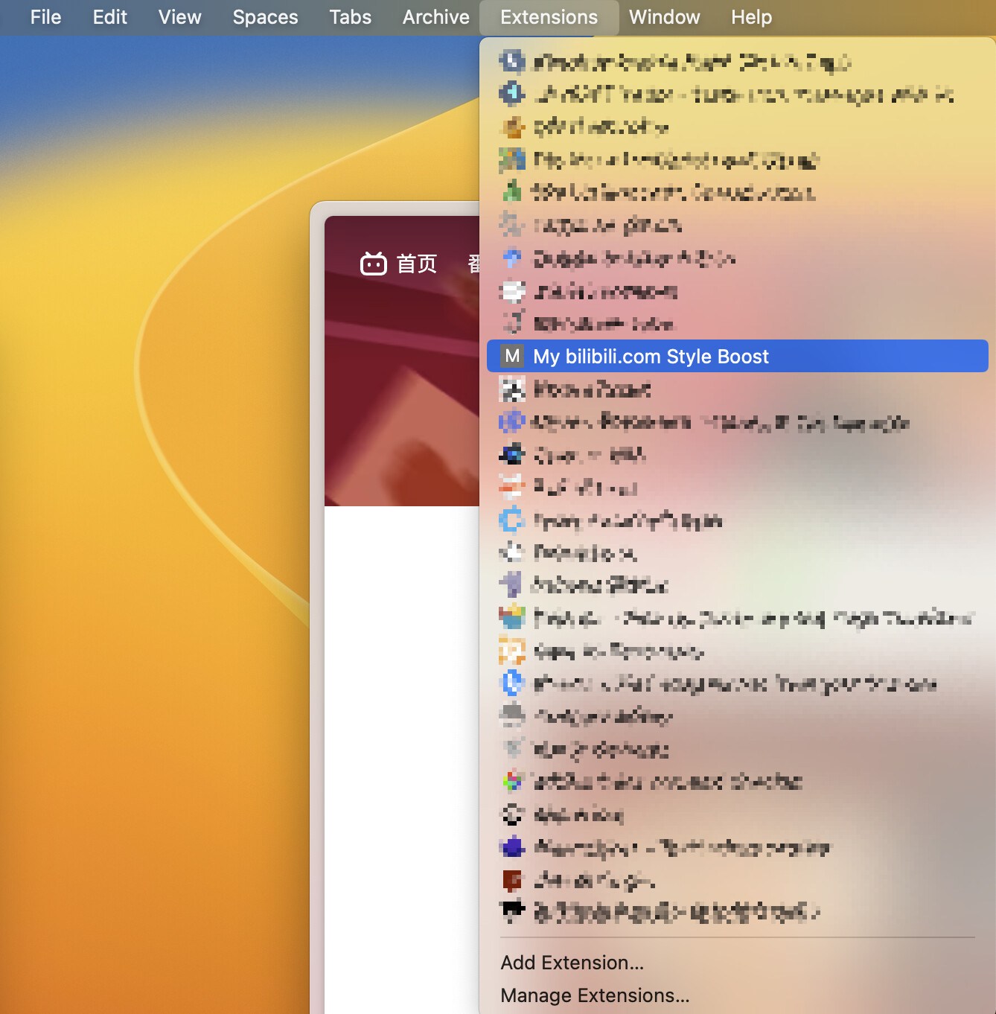
Task: Open the Archive menu
Action: coord(435,17)
